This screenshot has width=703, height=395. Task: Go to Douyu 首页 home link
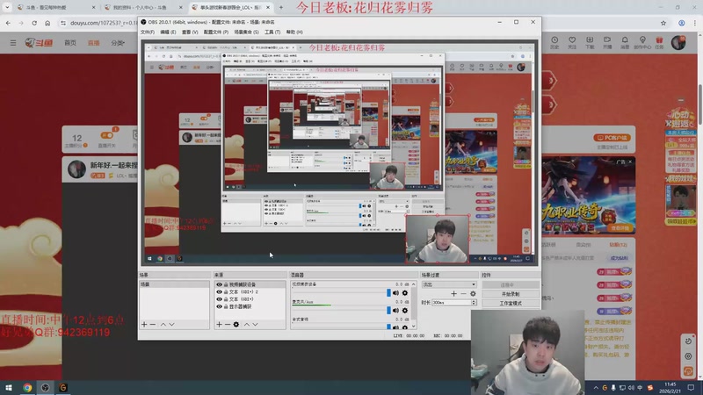click(70, 42)
